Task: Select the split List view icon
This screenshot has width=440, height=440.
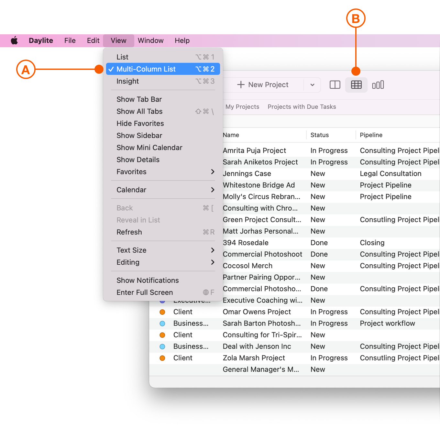Action: click(335, 85)
